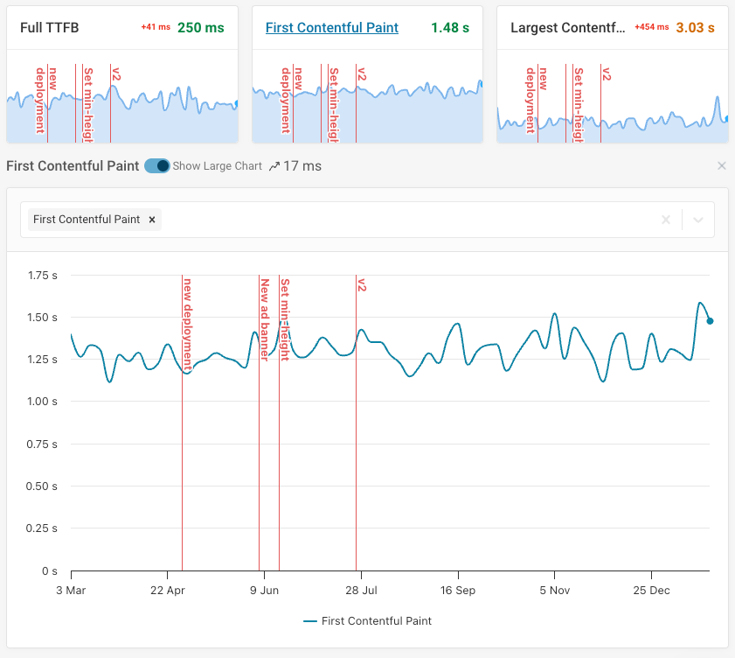Close the First Contentful Paint chart panel
This screenshot has height=658, width=735.
[722, 166]
